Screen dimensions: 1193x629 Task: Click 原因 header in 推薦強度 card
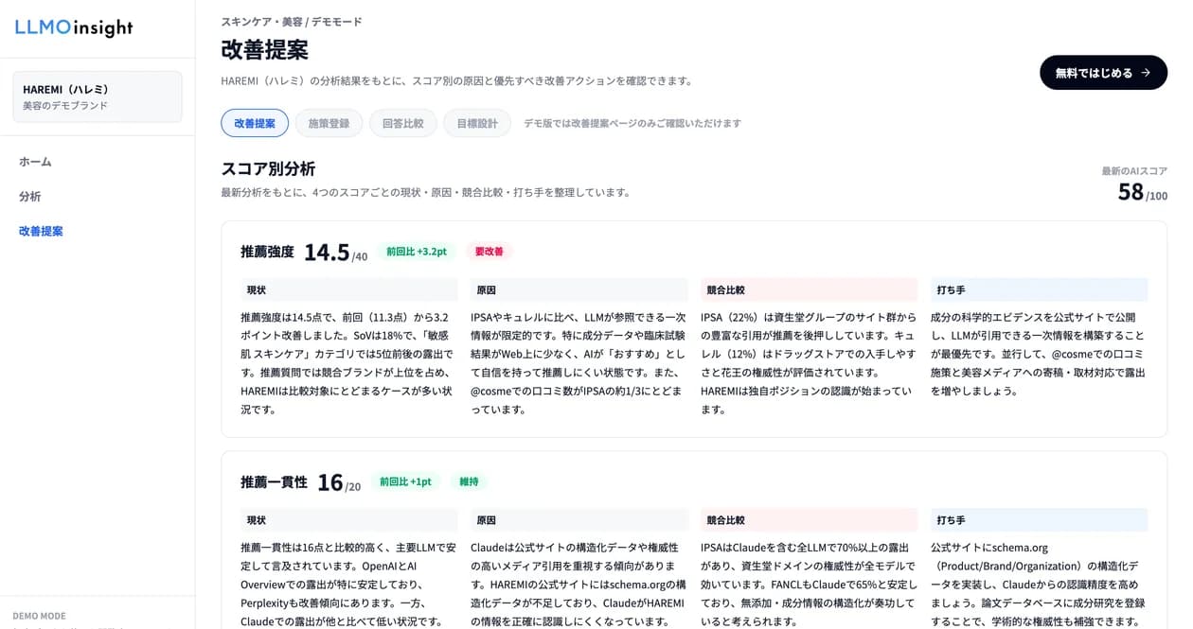(579, 290)
